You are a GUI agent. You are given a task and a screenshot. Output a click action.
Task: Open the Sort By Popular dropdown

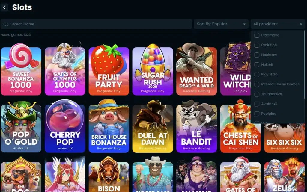pos(221,24)
